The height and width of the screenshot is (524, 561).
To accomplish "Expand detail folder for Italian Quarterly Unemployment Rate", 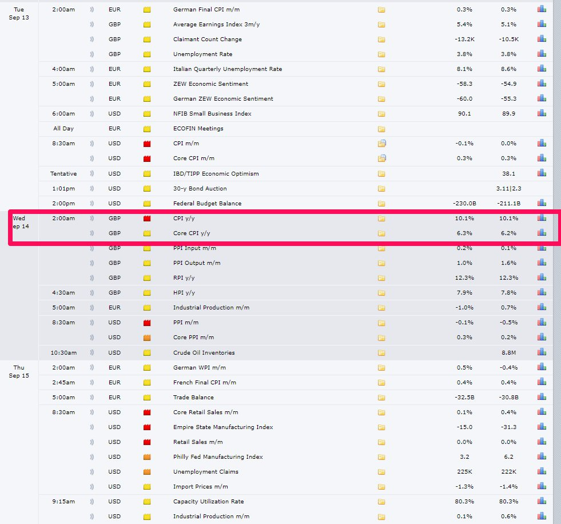I will (x=381, y=69).
